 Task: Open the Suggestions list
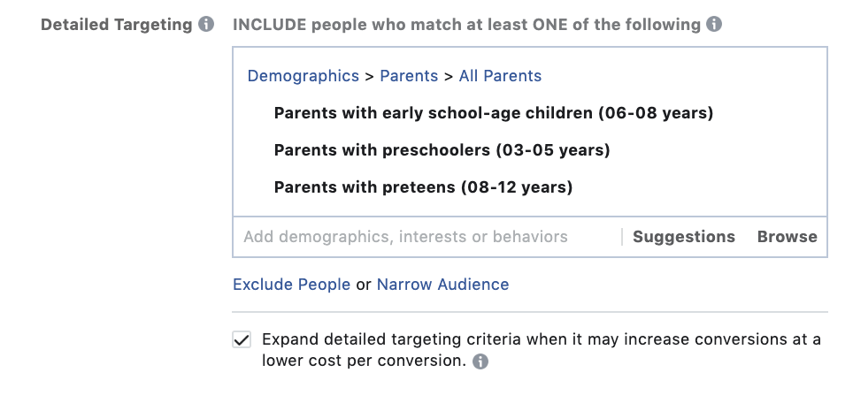(x=683, y=237)
